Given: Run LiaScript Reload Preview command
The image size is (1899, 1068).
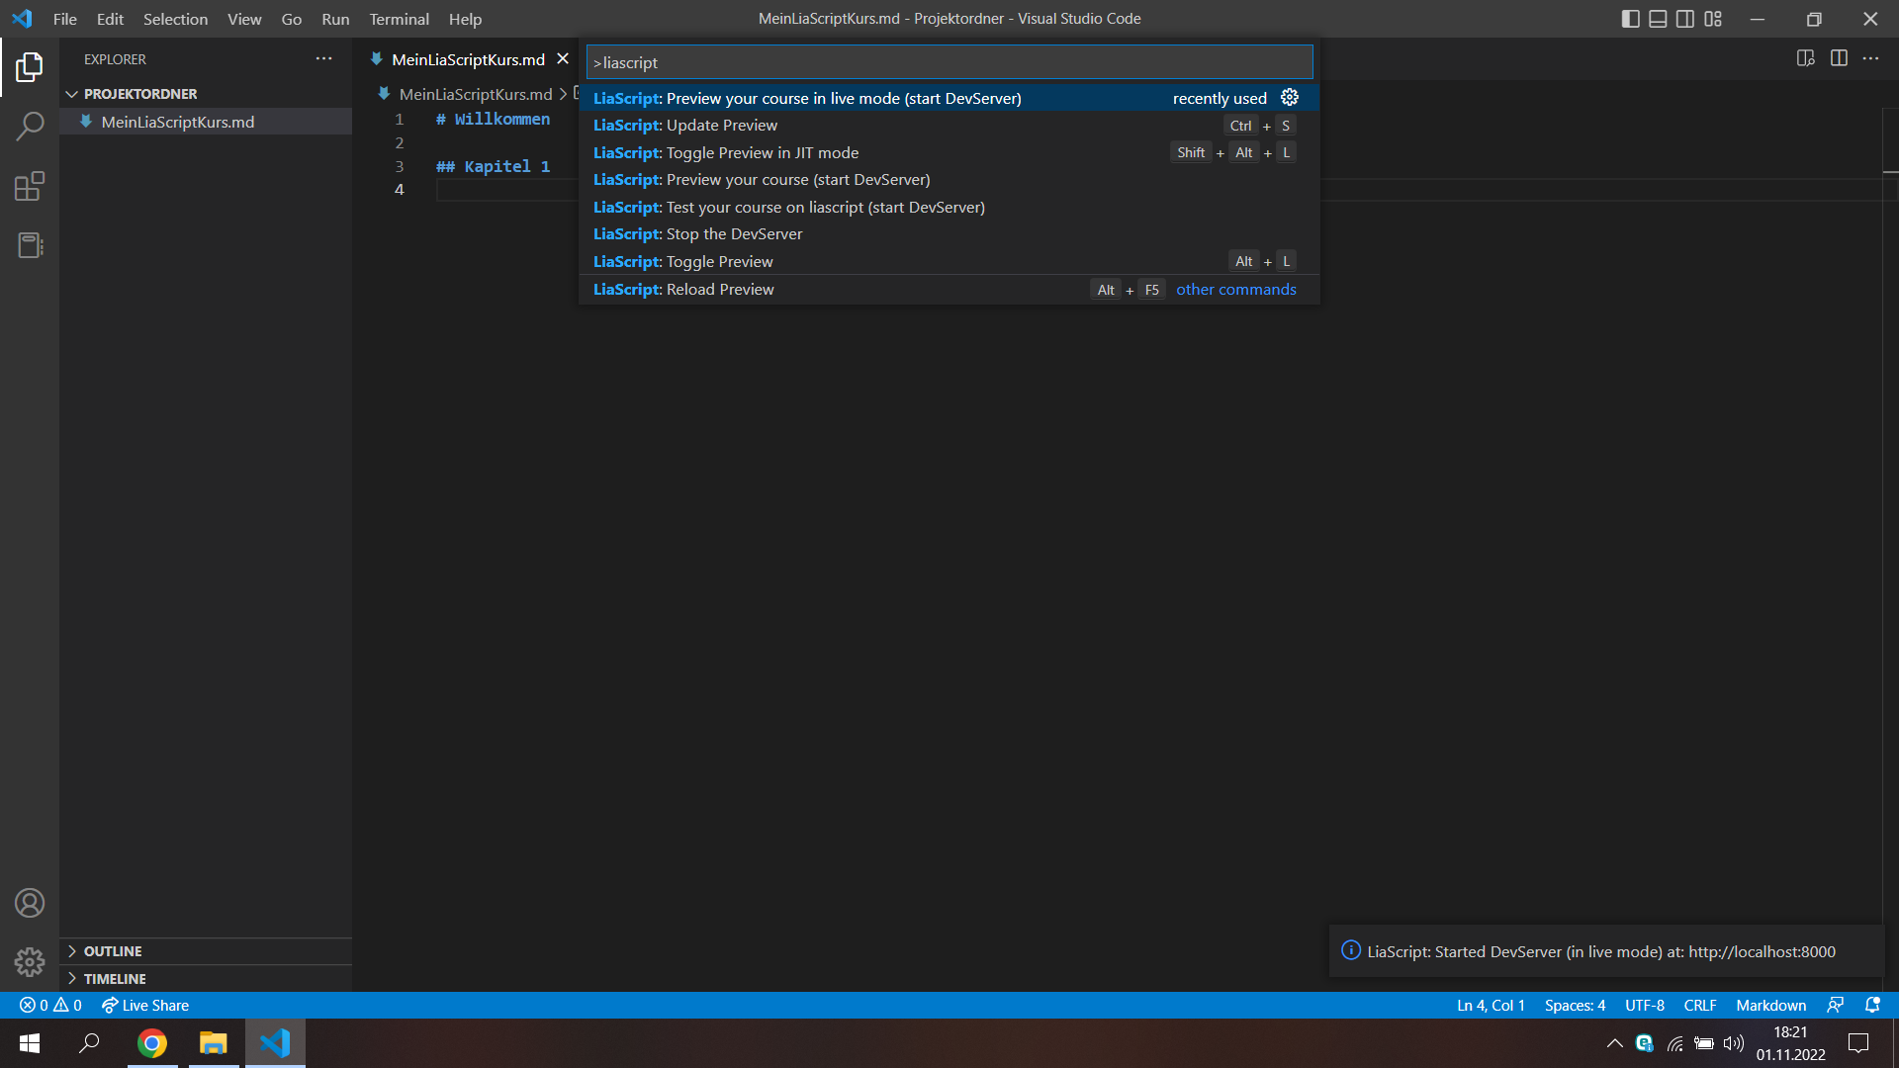Looking at the screenshot, I should tap(949, 290).
